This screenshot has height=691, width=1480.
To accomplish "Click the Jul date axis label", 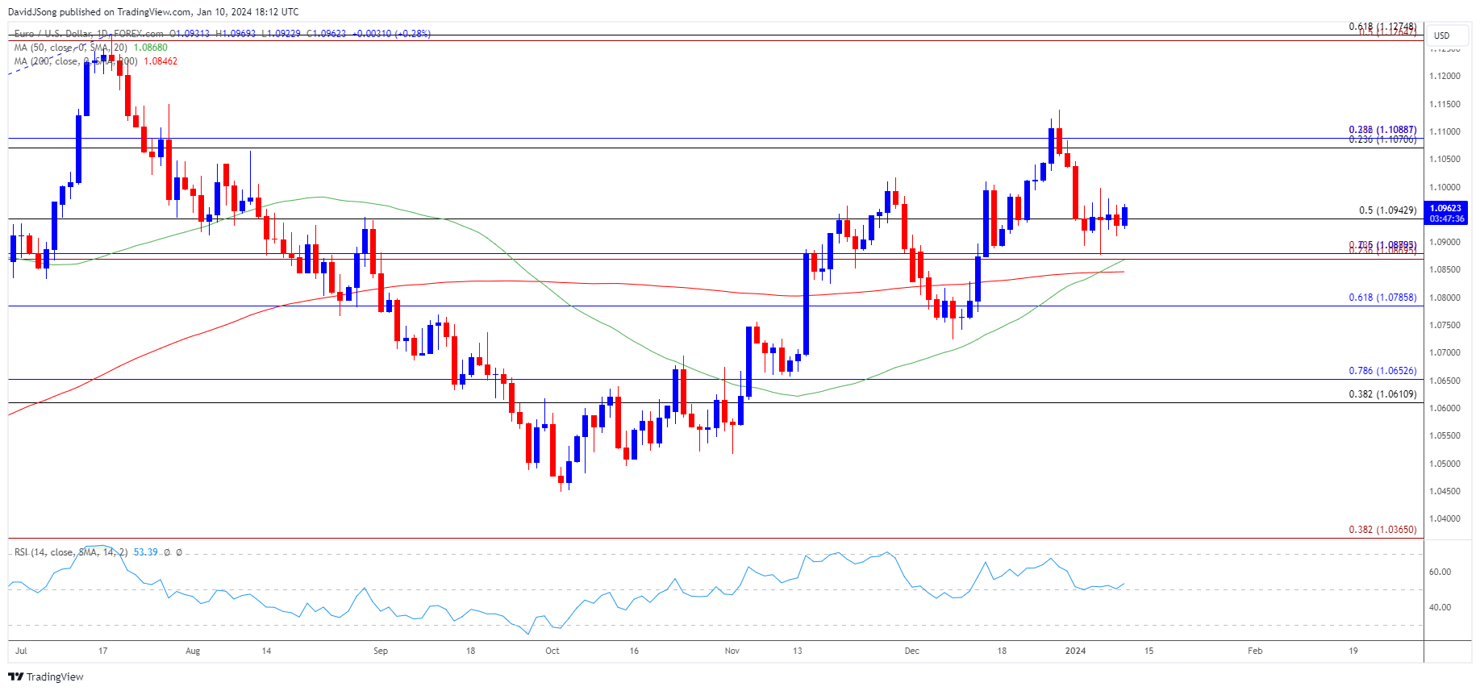I will click(x=21, y=651).
